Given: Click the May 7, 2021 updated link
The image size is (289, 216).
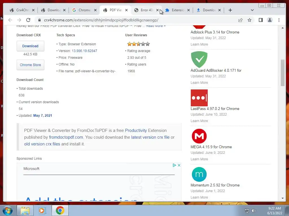Looking at the screenshot, I should pos(43,116).
